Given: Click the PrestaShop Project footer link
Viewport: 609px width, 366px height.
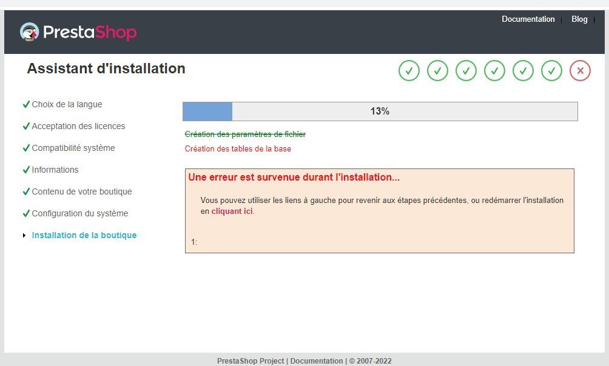Looking at the screenshot, I should point(251,361).
